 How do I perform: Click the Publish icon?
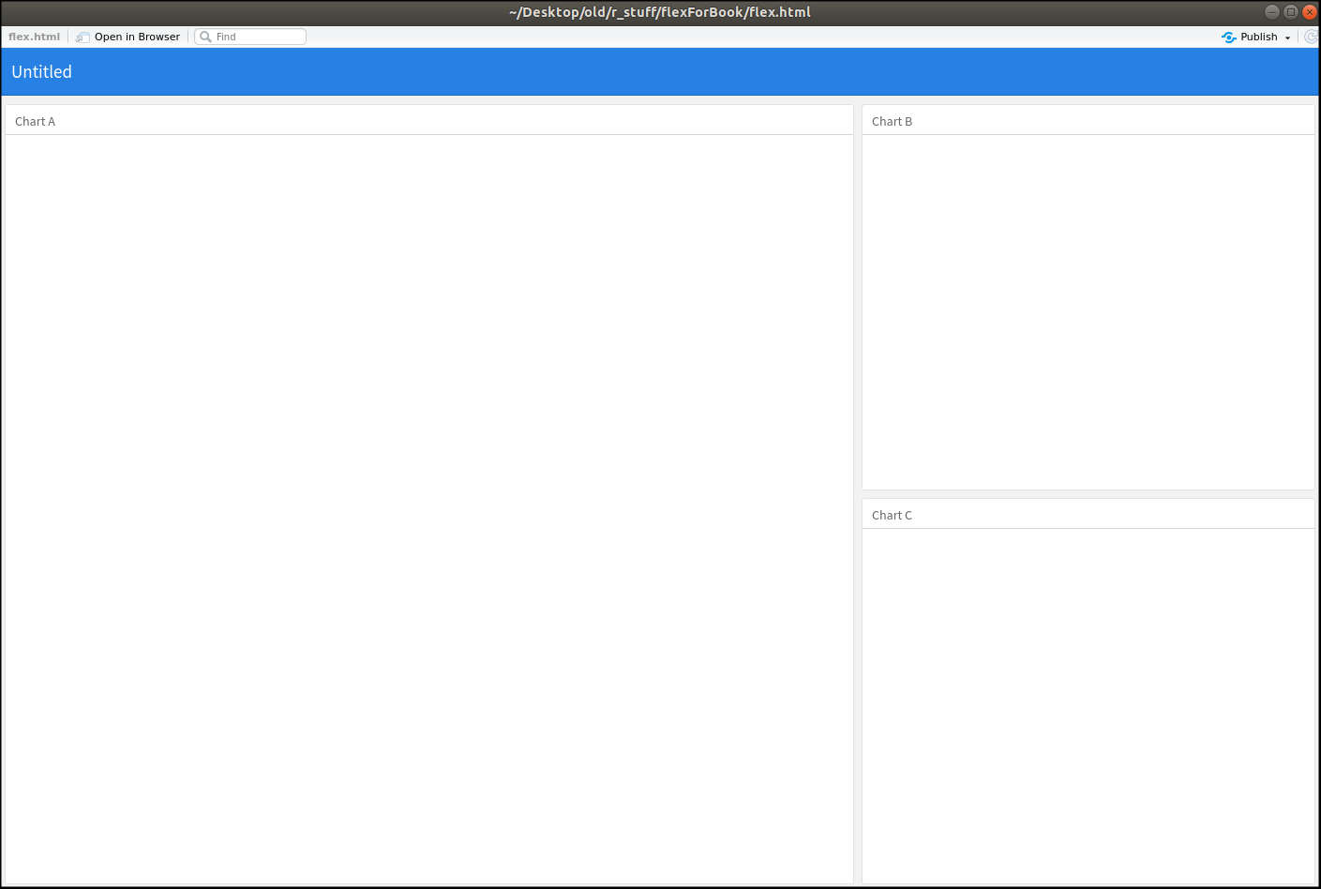1228,37
